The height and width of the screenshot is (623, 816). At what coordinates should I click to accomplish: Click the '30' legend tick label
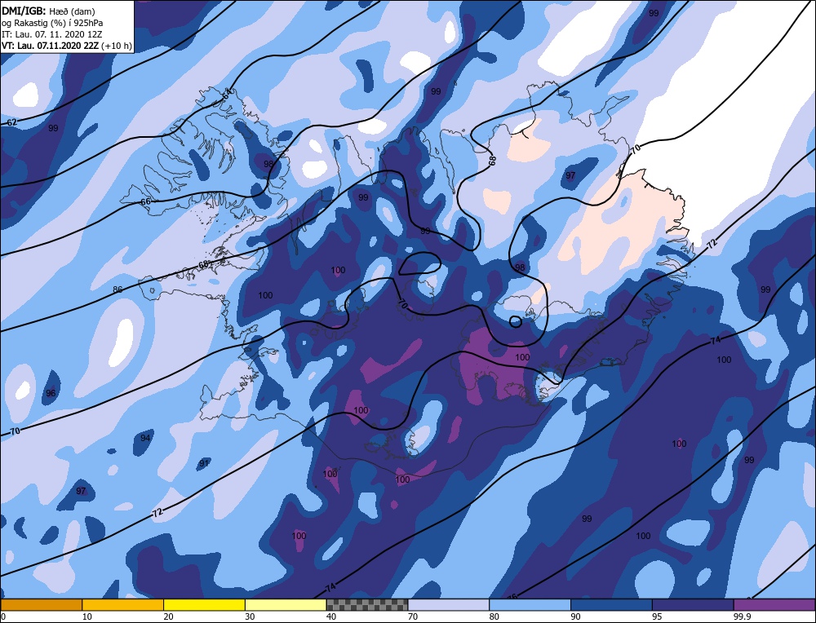click(250, 616)
